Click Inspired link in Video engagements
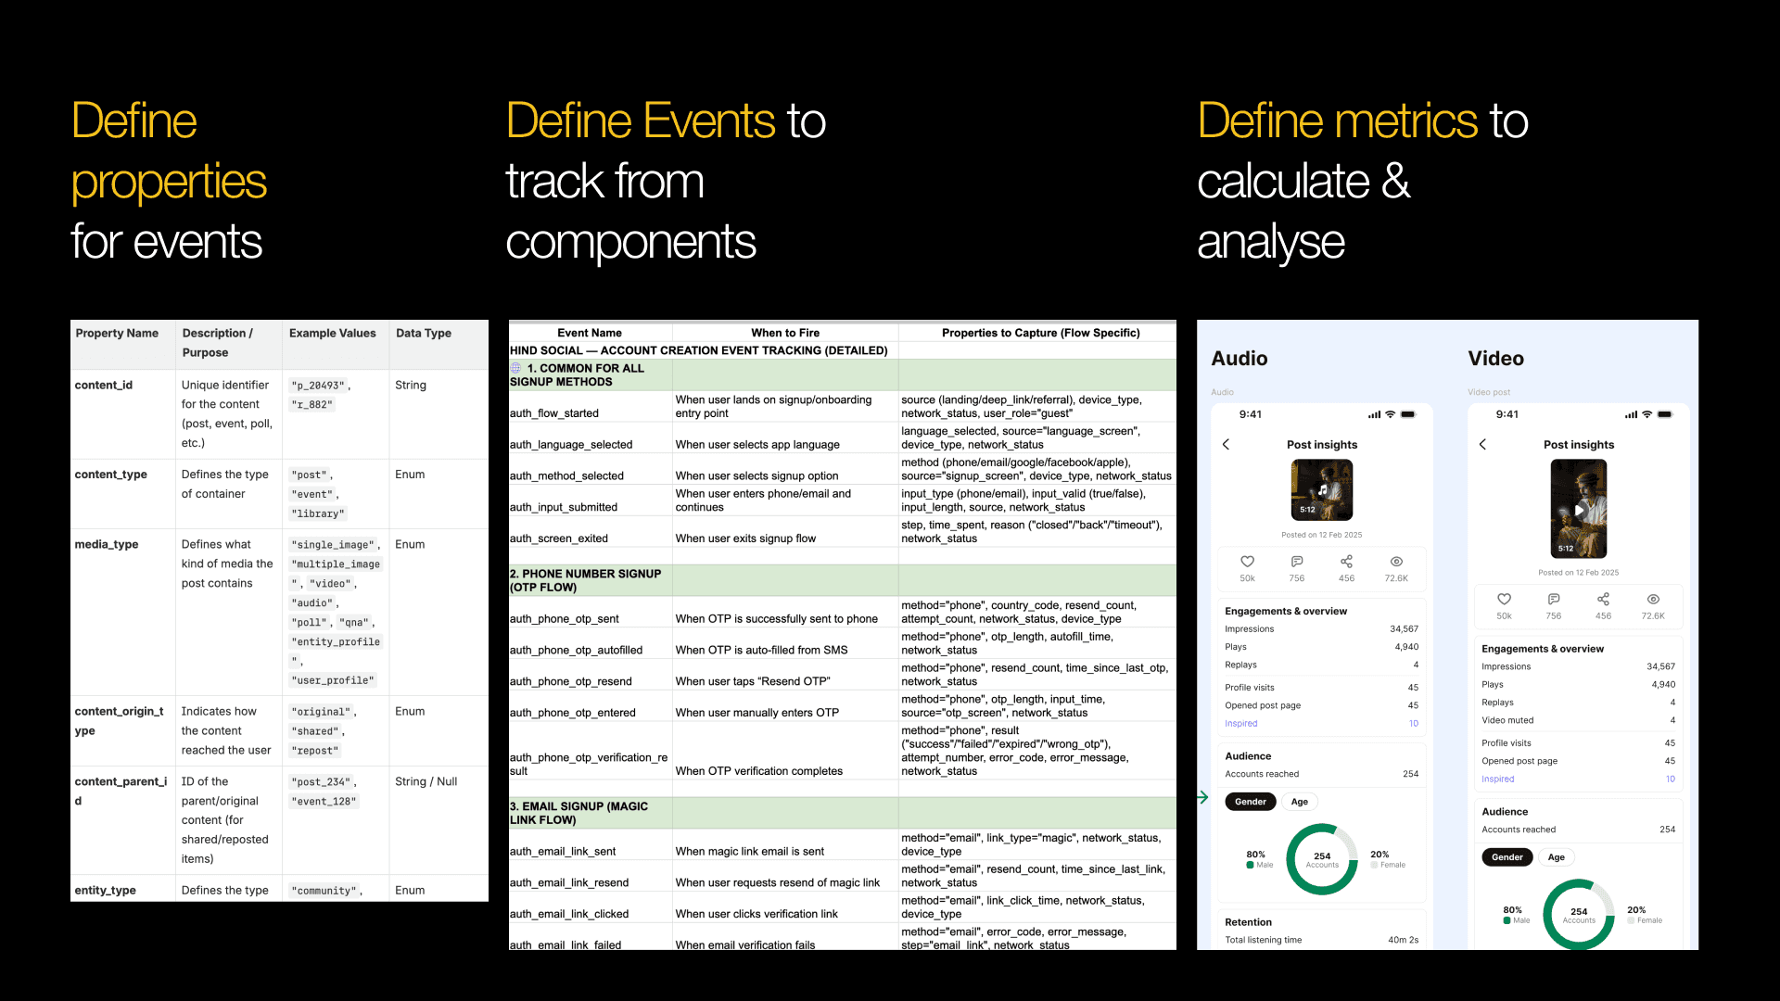 1497,779
